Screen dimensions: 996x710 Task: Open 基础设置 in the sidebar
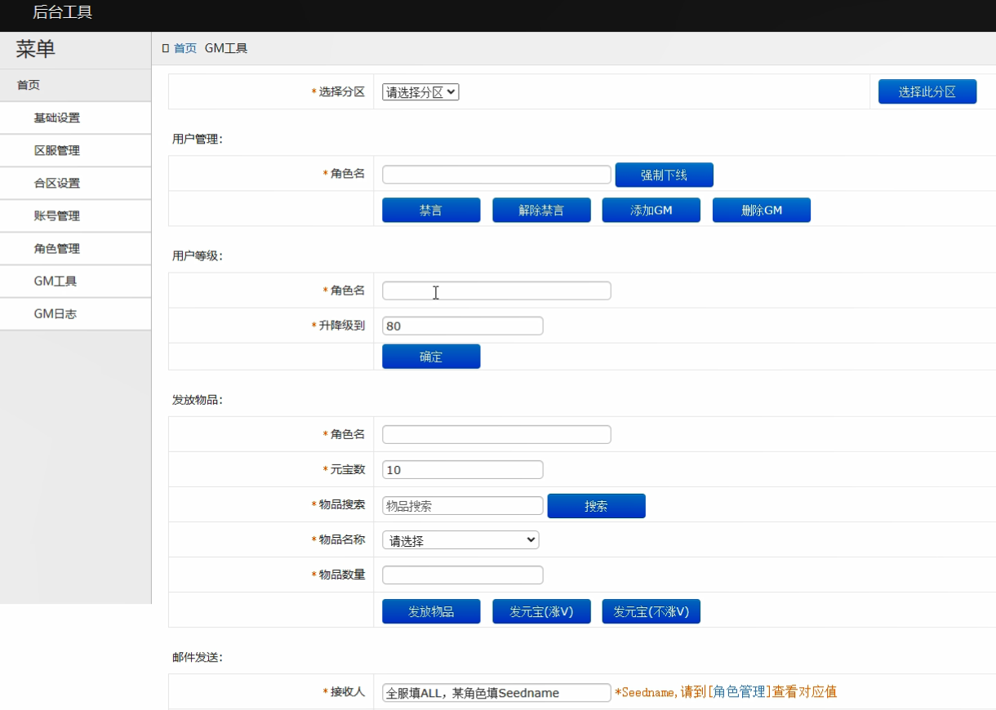click(75, 118)
